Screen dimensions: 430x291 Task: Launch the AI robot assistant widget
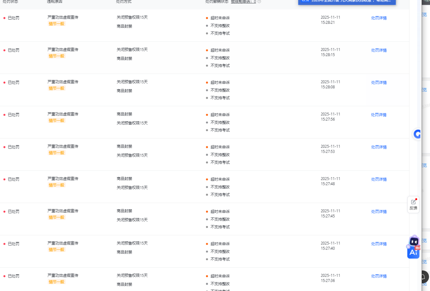(413, 247)
